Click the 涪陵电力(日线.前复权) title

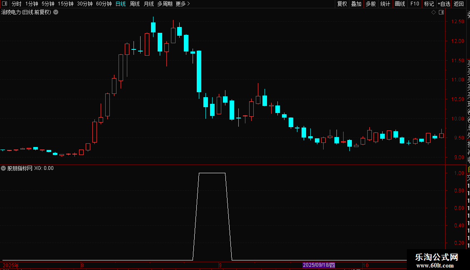tap(26, 12)
